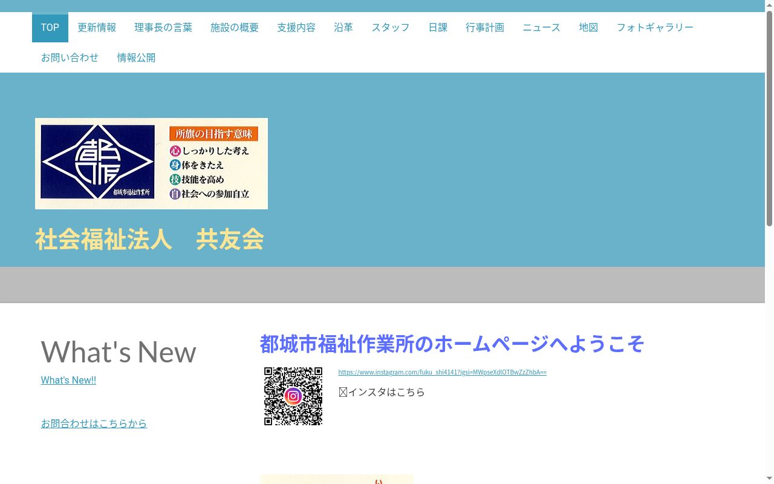Open 地図 menu item

pos(588,27)
